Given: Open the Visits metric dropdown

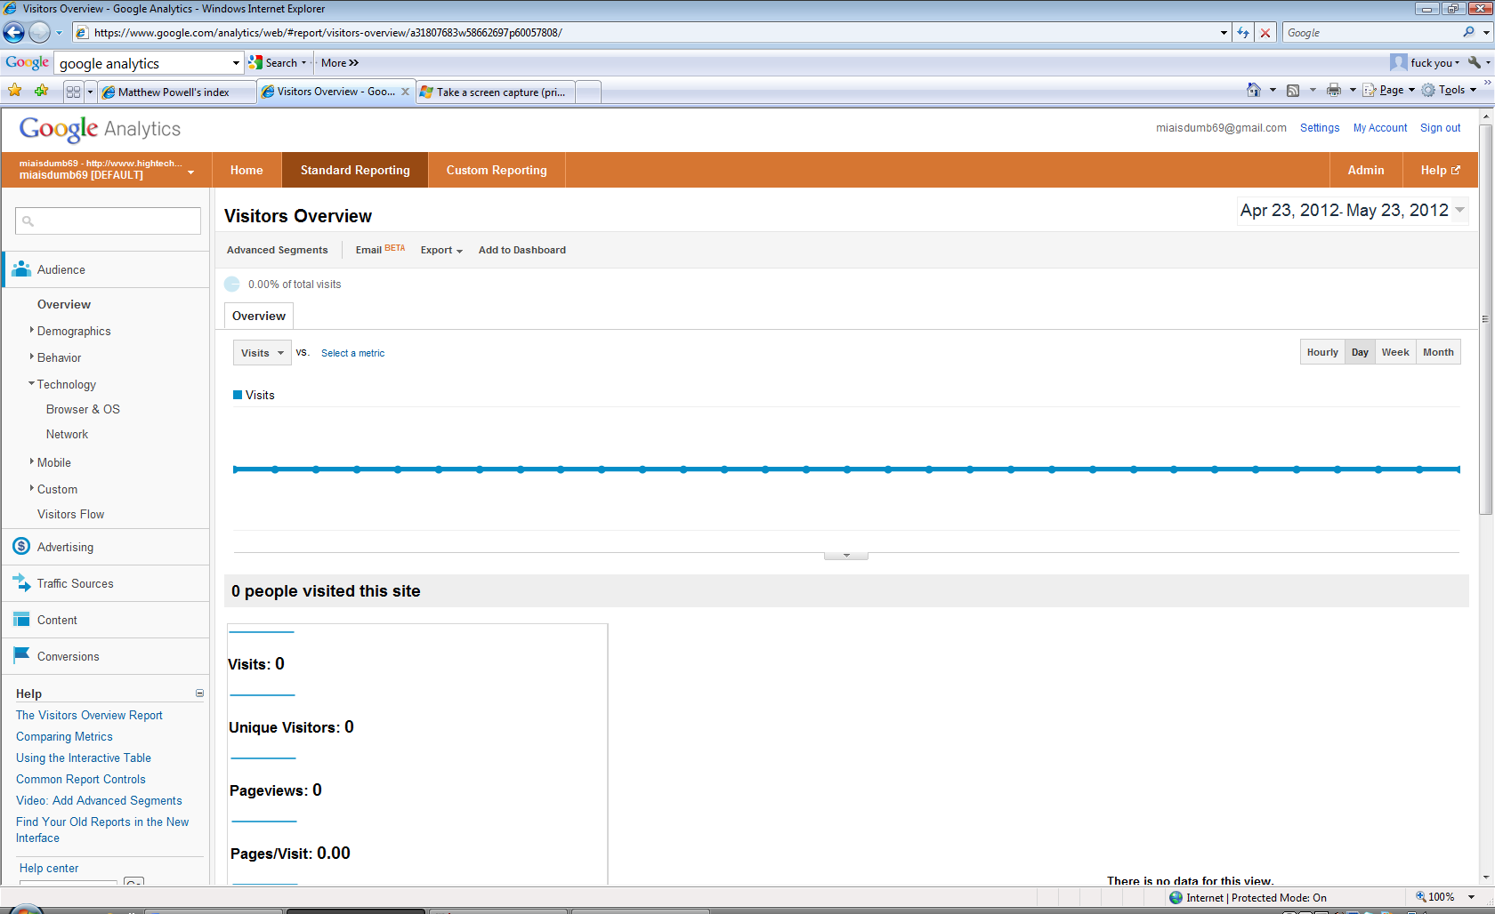Looking at the screenshot, I should [262, 353].
